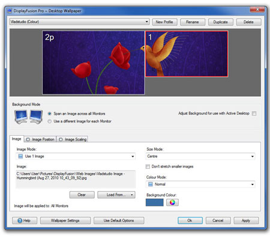This screenshot has width=270, height=236.
Task: Click the Rename profile button
Action: pos(193,22)
